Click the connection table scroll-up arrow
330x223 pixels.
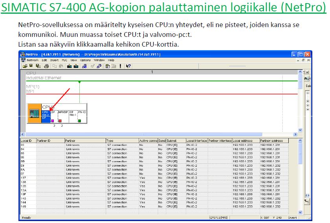point(300,141)
